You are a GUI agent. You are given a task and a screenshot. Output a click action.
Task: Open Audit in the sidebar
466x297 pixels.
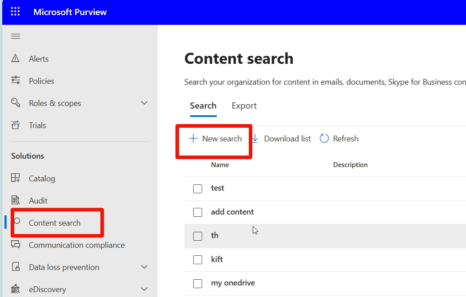pos(38,200)
